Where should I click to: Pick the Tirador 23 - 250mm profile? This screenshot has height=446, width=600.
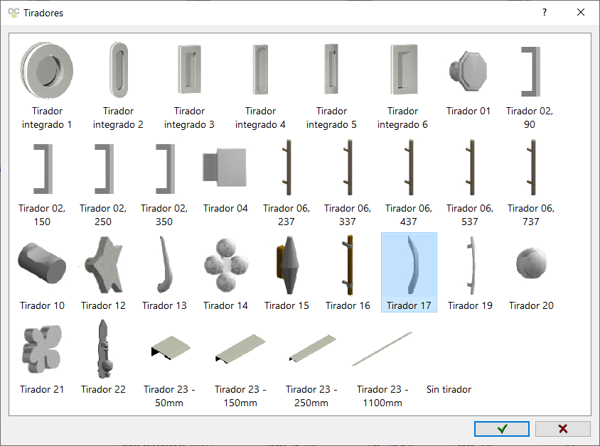(311, 363)
